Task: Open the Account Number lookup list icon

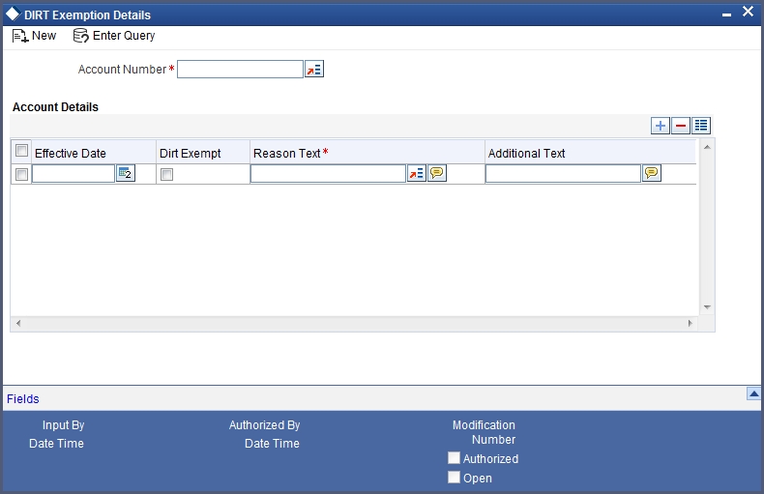Action: point(314,70)
